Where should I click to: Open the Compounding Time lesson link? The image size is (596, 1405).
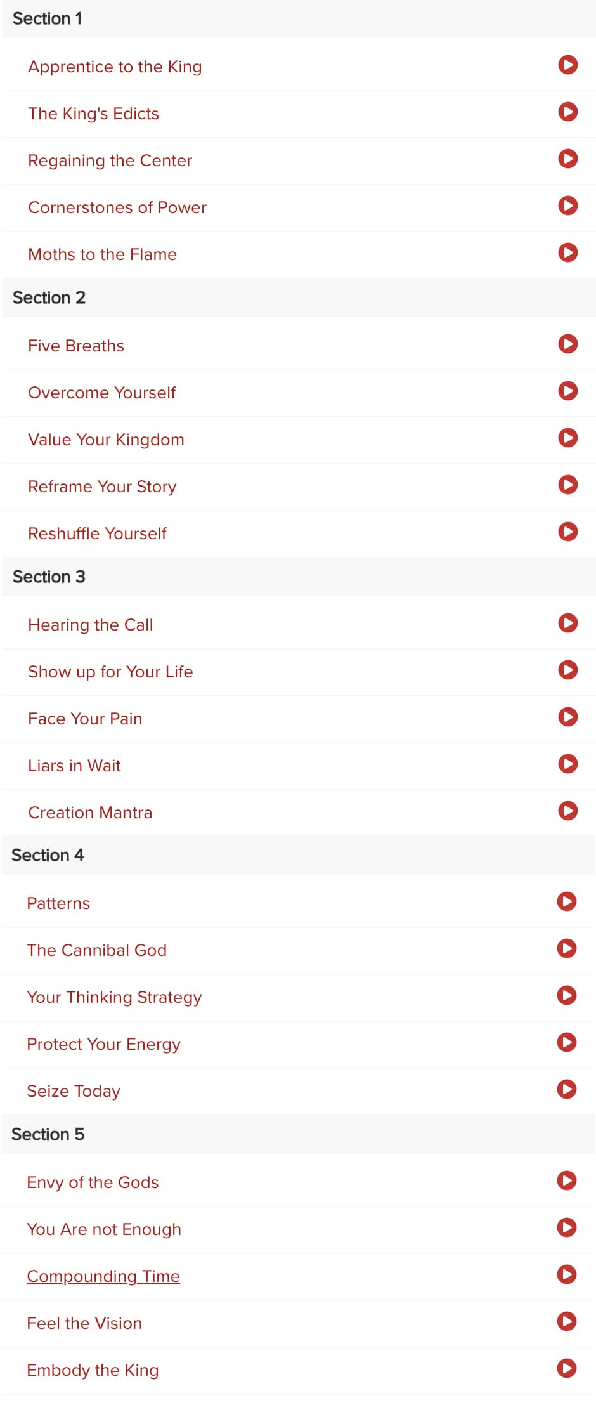[x=103, y=1276]
